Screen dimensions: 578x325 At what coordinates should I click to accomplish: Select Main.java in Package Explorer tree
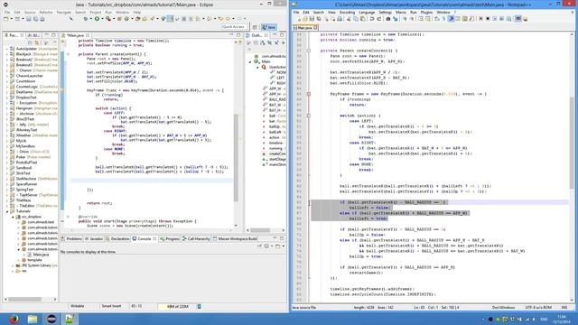pyautogui.click(x=41, y=255)
